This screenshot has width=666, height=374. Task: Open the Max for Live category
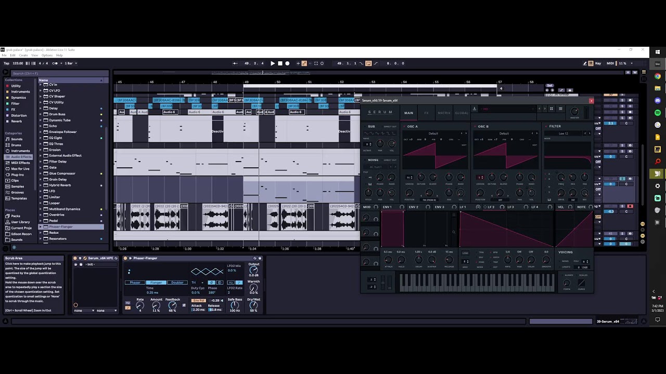(x=20, y=169)
